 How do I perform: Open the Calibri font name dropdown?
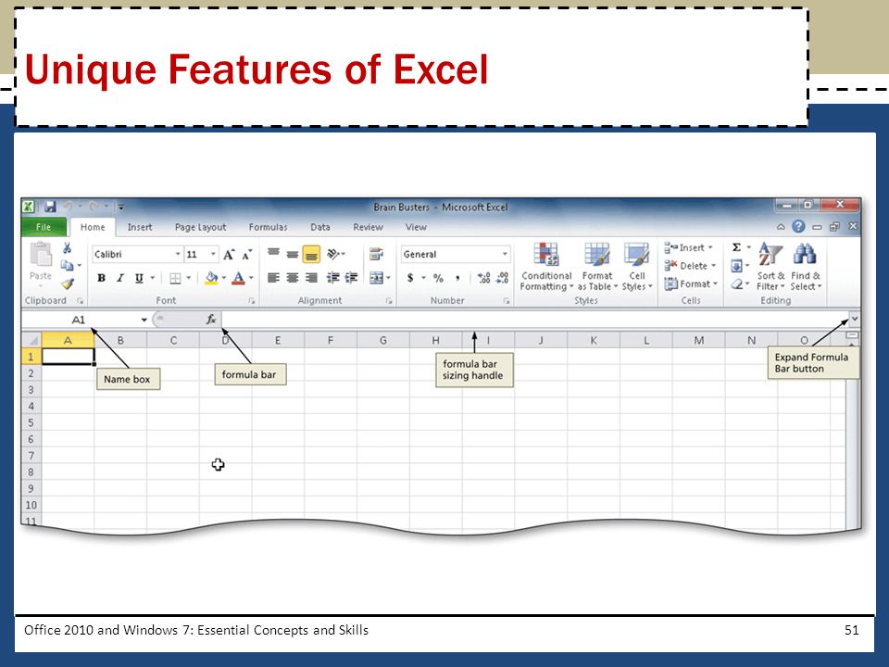178,254
